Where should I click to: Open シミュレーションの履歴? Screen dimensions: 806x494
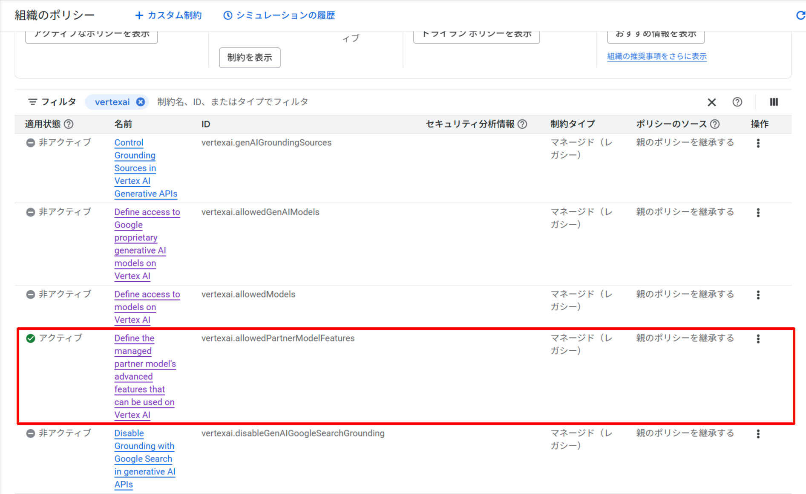(279, 15)
